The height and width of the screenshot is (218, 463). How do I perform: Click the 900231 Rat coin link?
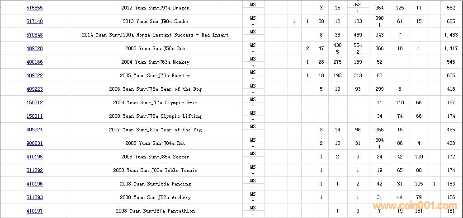tap(34, 144)
